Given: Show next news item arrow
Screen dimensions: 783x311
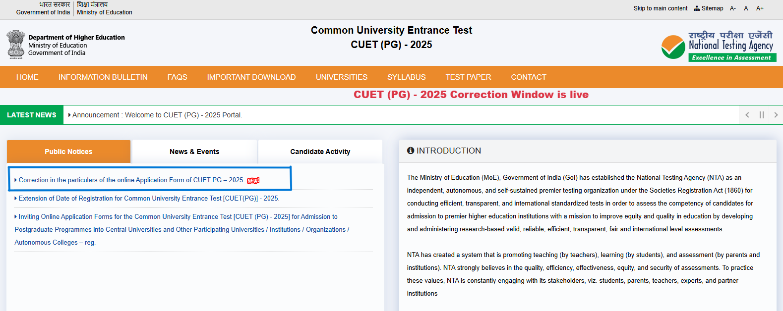Looking at the screenshot, I should click(x=776, y=115).
